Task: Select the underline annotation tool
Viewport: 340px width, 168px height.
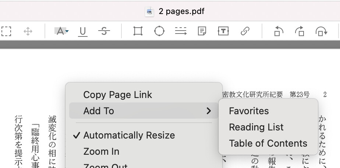Action: [83, 31]
